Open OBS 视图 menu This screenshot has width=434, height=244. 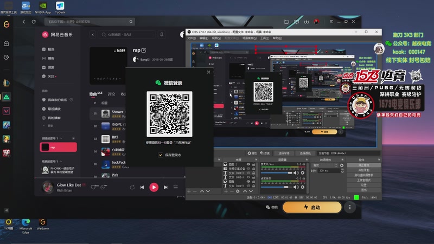216,38
